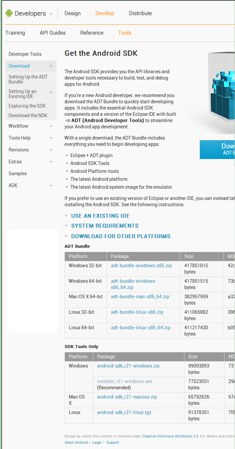Switch to the Tools tab
The width and height of the screenshot is (235, 449).
coord(125,33)
